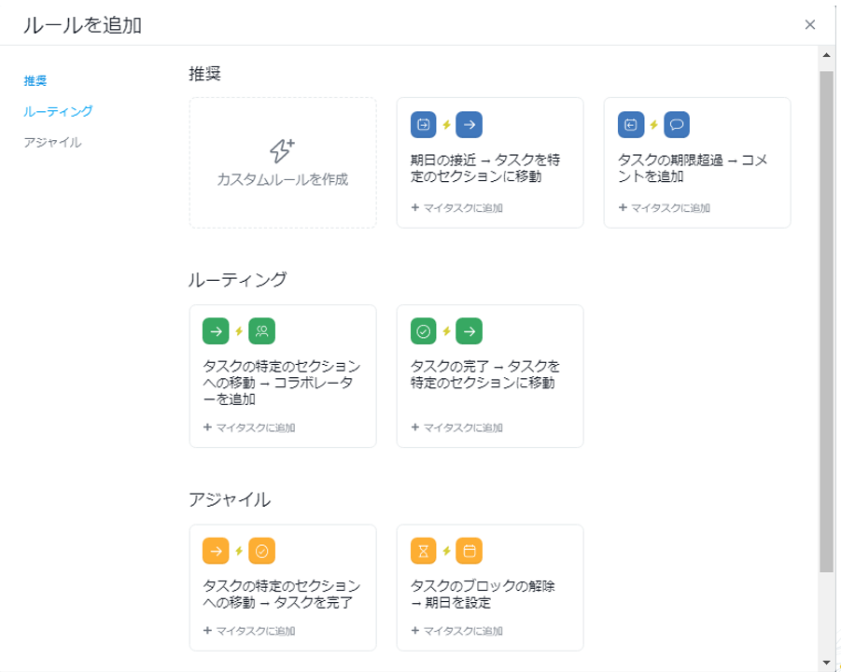Click orange checkmark icon in タスクを完了 card
Screen dimensions: 841x672
pos(261,551)
